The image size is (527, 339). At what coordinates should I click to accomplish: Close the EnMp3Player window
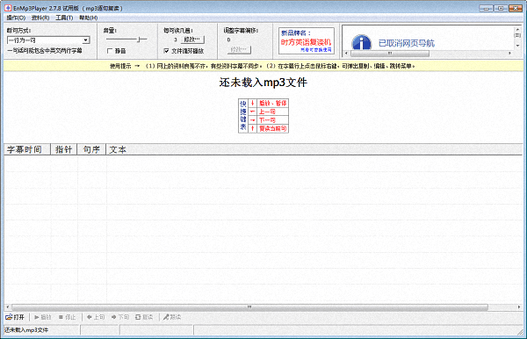click(x=516, y=8)
